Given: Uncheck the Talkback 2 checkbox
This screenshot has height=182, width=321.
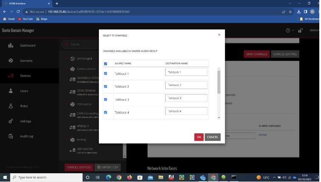Looking at the screenshot, I should click(x=105, y=86).
